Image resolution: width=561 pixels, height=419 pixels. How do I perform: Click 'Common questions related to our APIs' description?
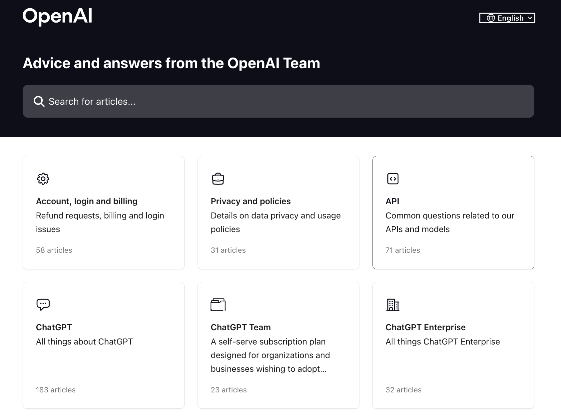coord(450,222)
